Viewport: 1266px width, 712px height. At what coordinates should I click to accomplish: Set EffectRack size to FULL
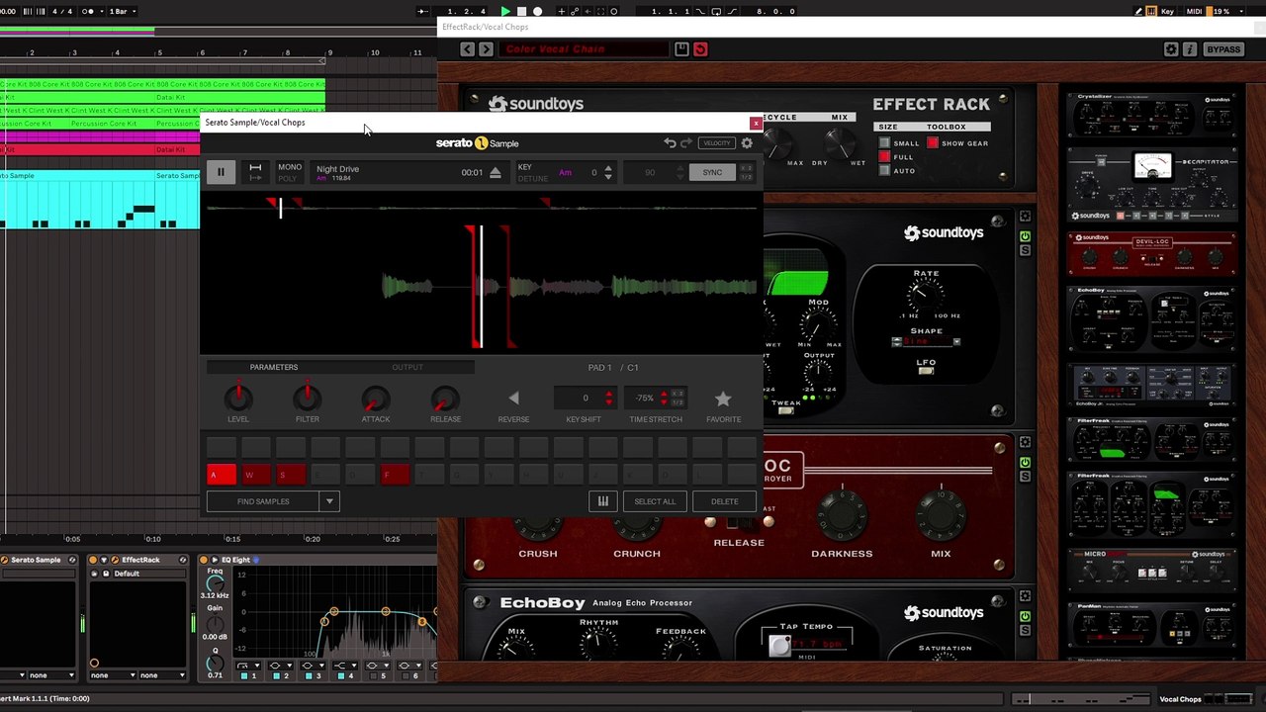point(884,157)
